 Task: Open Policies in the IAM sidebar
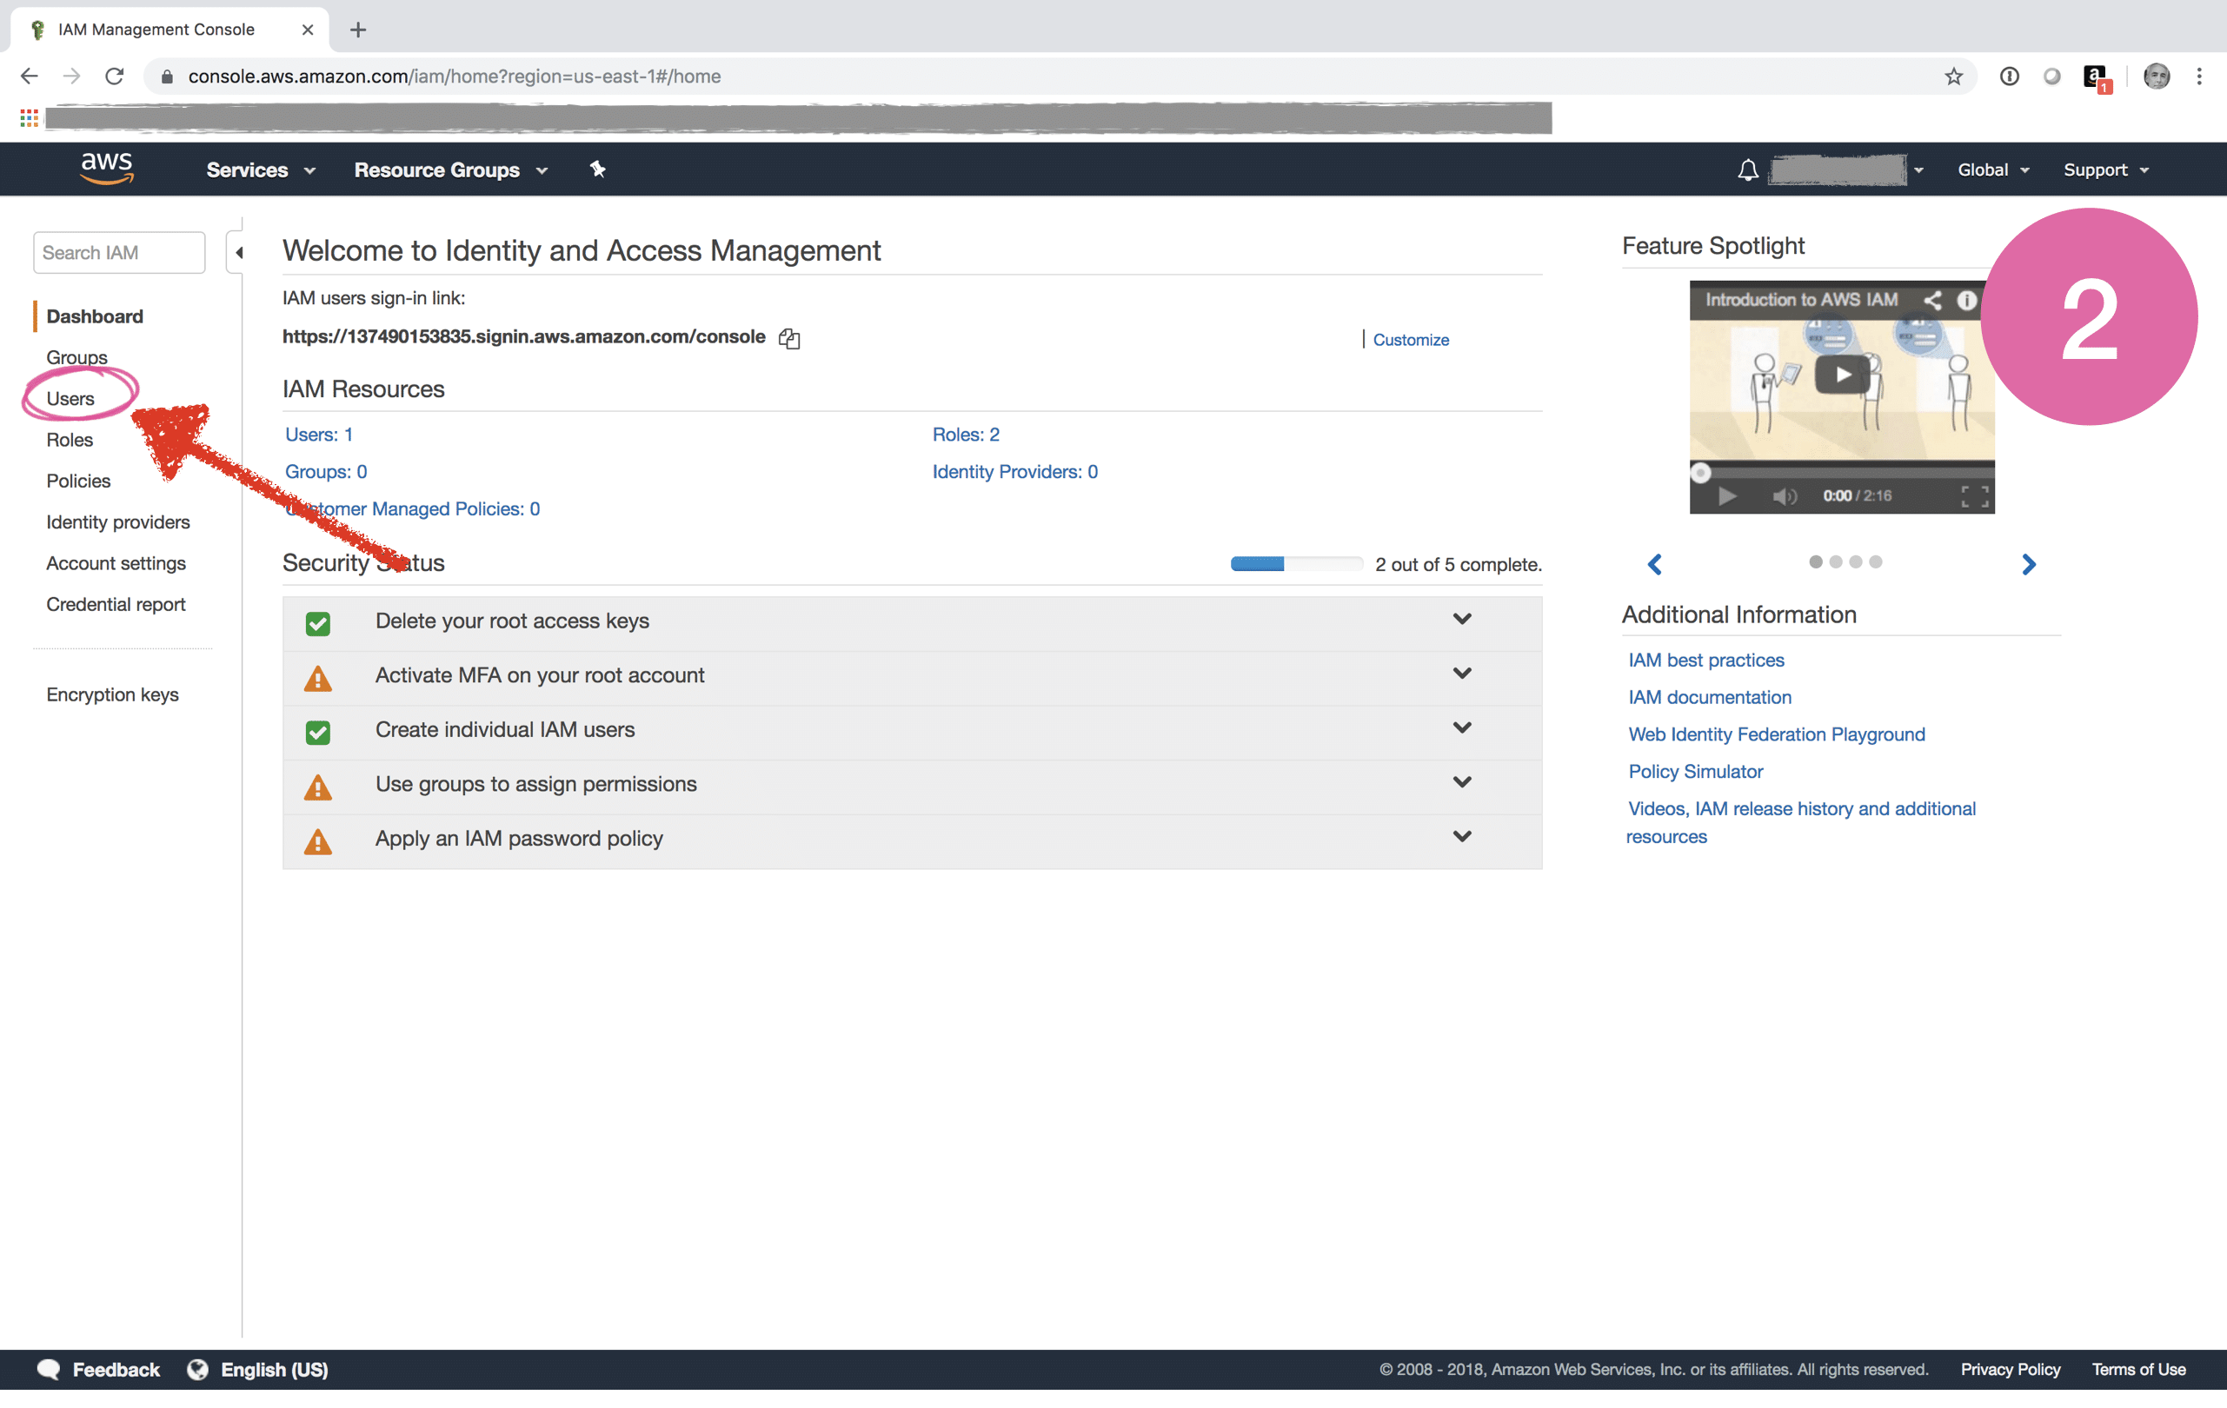pos(78,481)
